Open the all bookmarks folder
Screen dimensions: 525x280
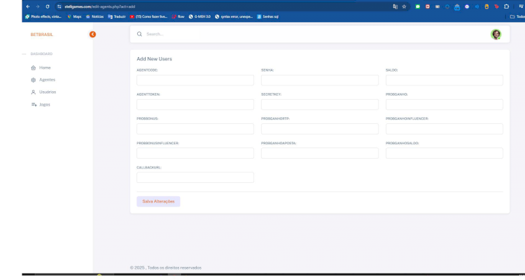tap(517, 16)
